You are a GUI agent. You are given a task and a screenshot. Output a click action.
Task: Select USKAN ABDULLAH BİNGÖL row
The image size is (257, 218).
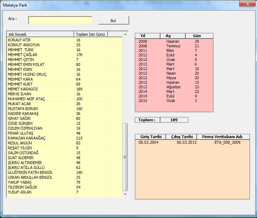(x=65, y=177)
